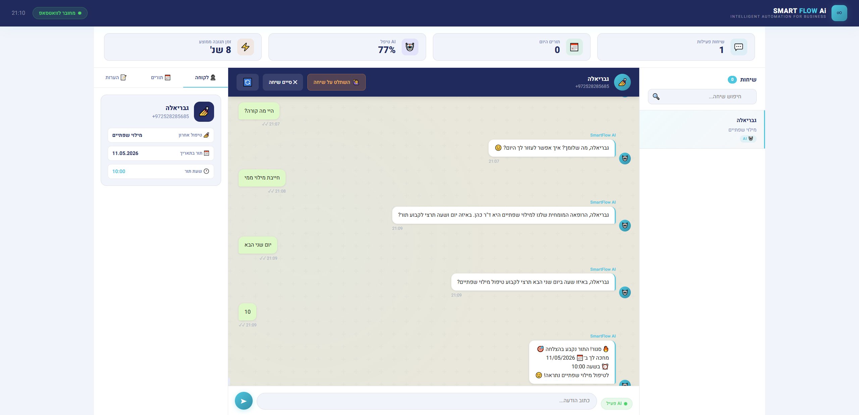
Task: Click the AI robot avatar beside doctor message
Action: [624, 225]
